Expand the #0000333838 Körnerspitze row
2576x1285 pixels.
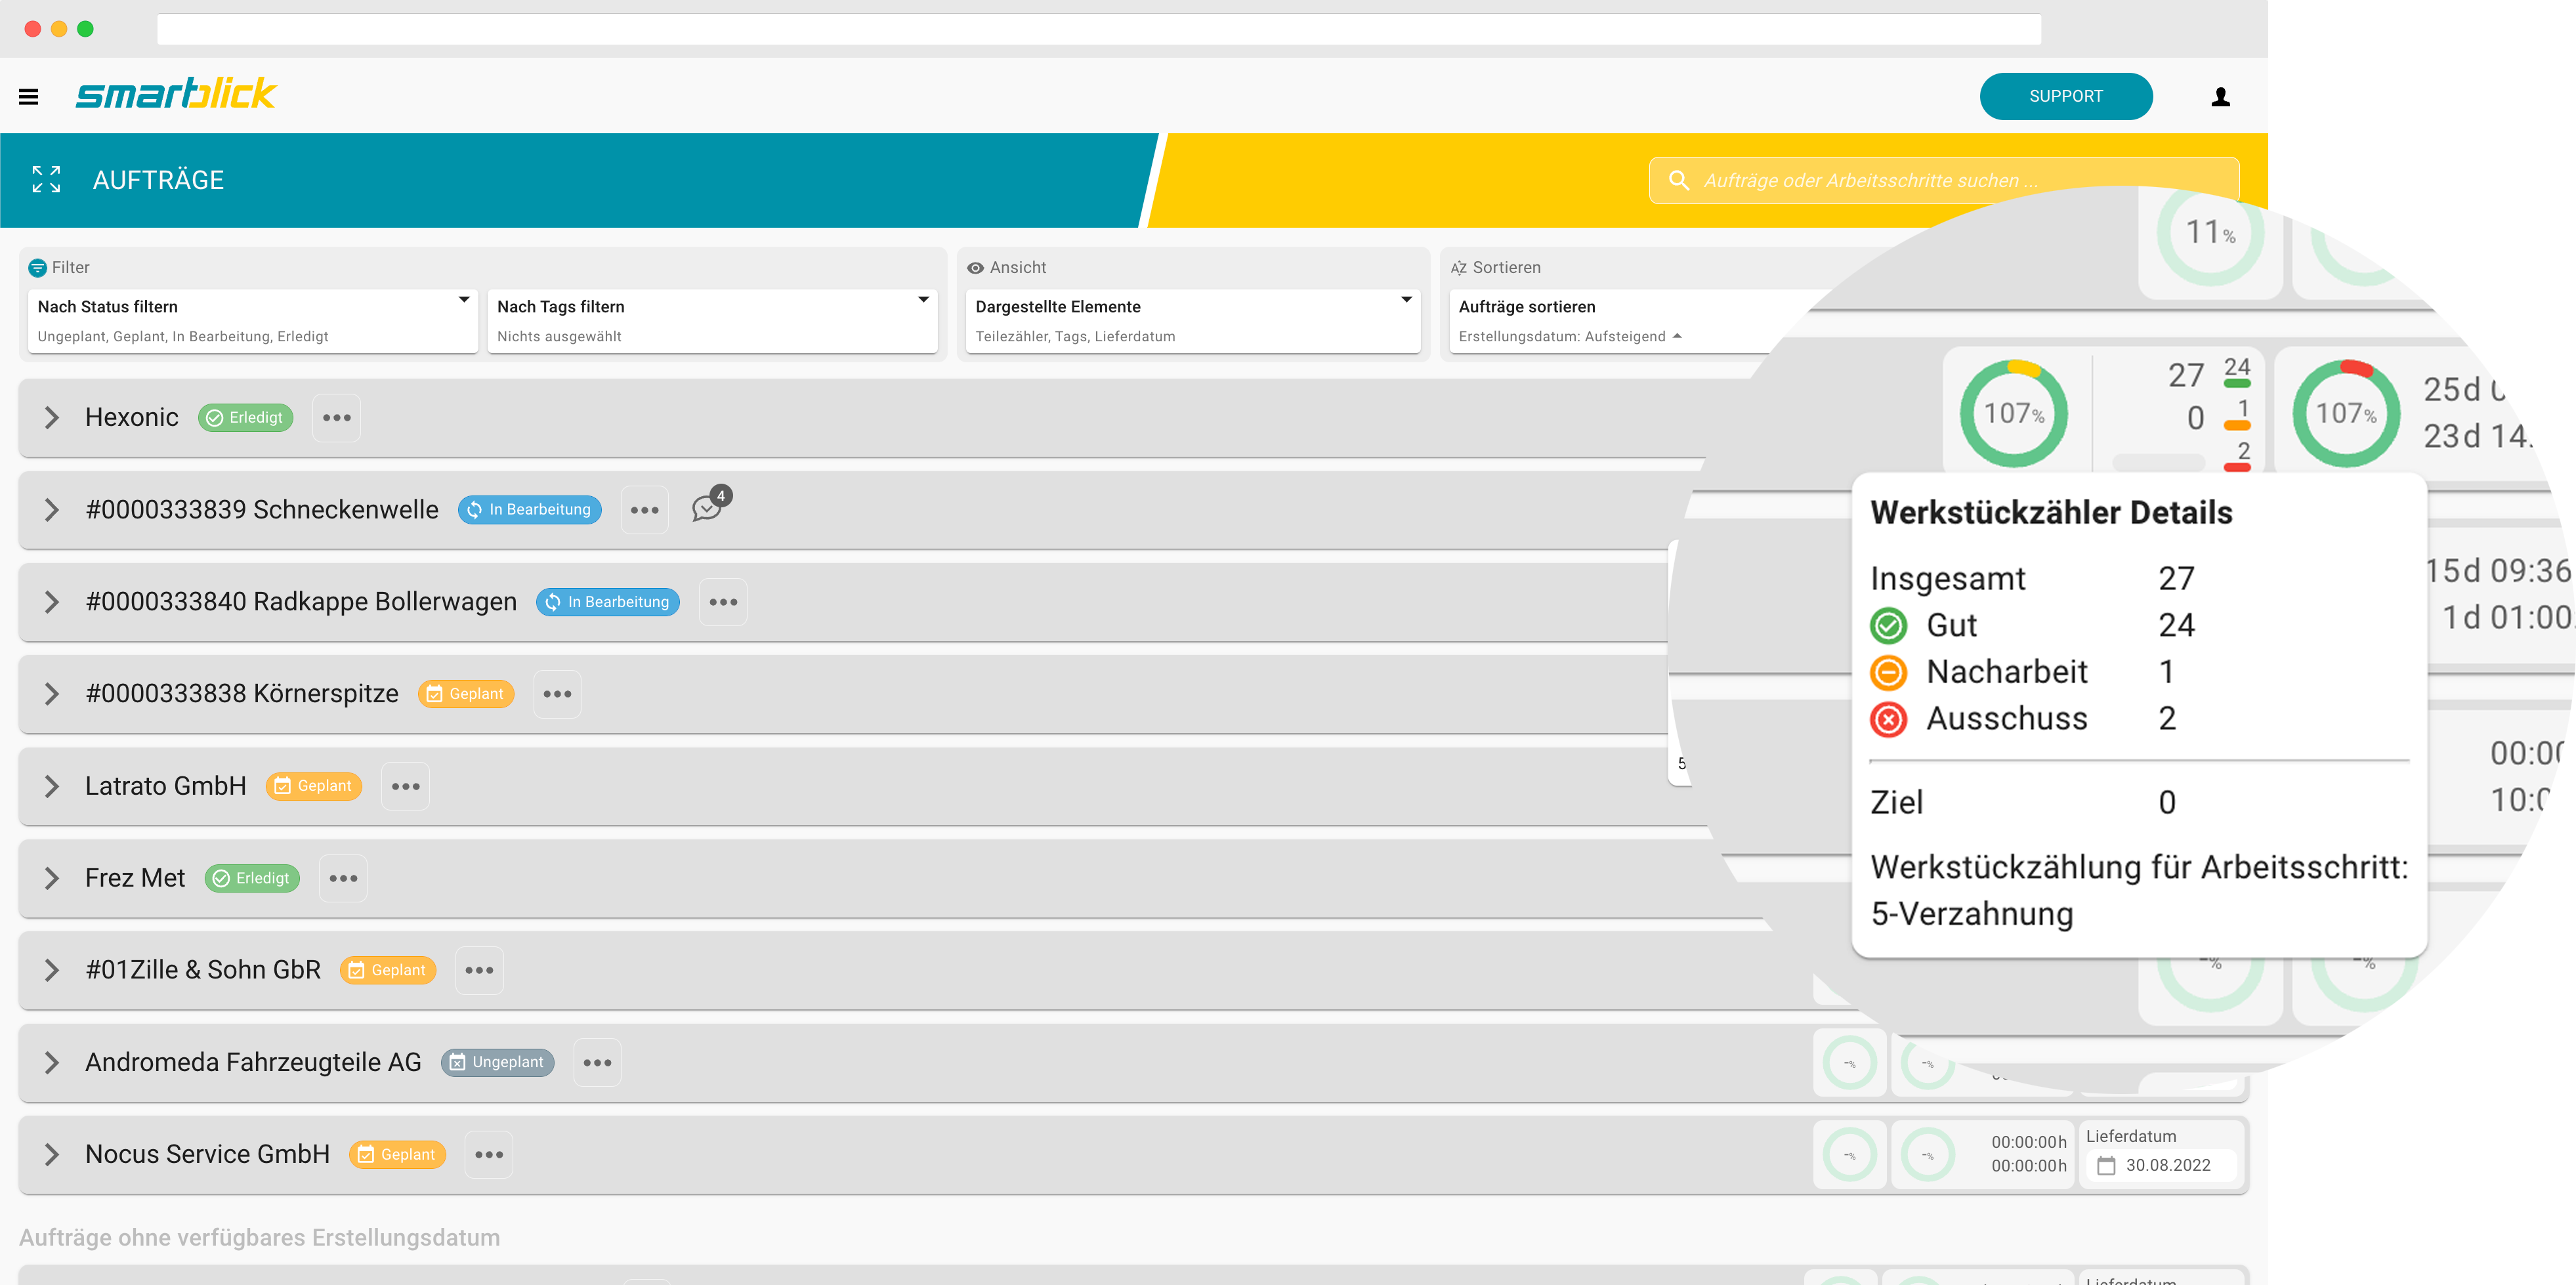(51, 694)
